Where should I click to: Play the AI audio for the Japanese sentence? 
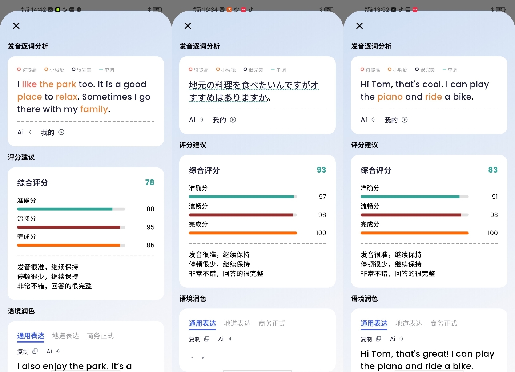pyautogui.click(x=196, y=120)
